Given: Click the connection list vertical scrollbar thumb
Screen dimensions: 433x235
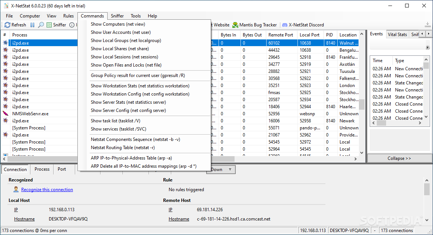Looking at the screenshot, I should coord(362,104).
